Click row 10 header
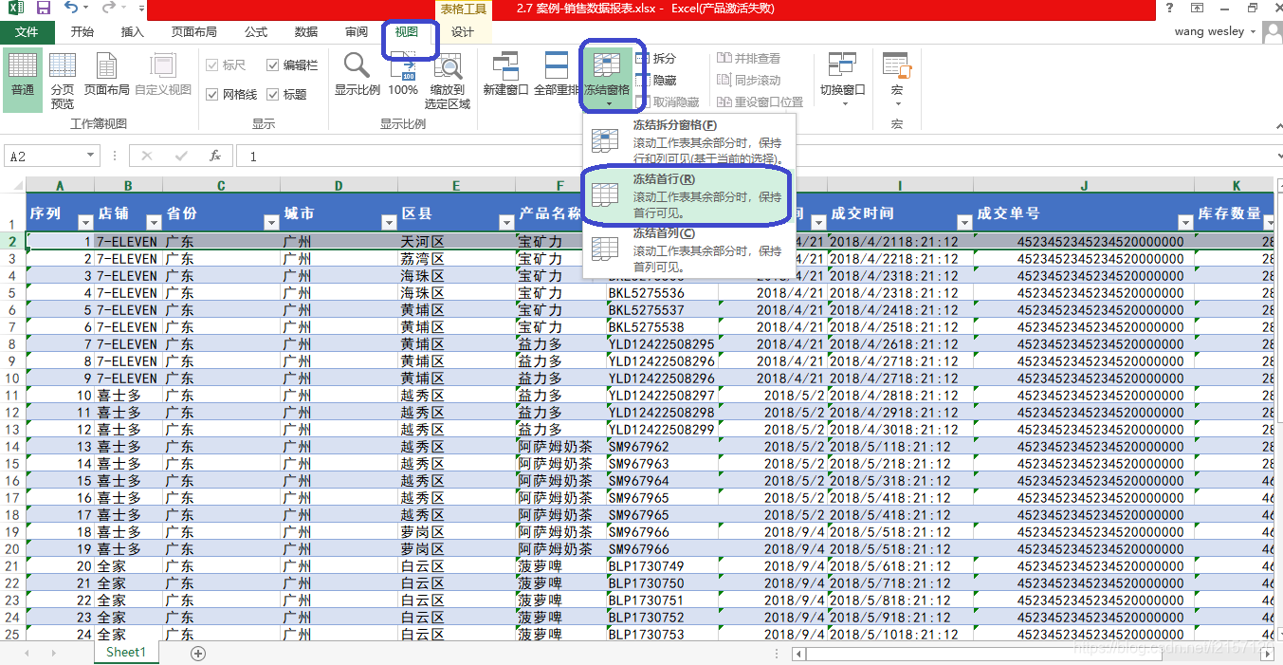 12,379
